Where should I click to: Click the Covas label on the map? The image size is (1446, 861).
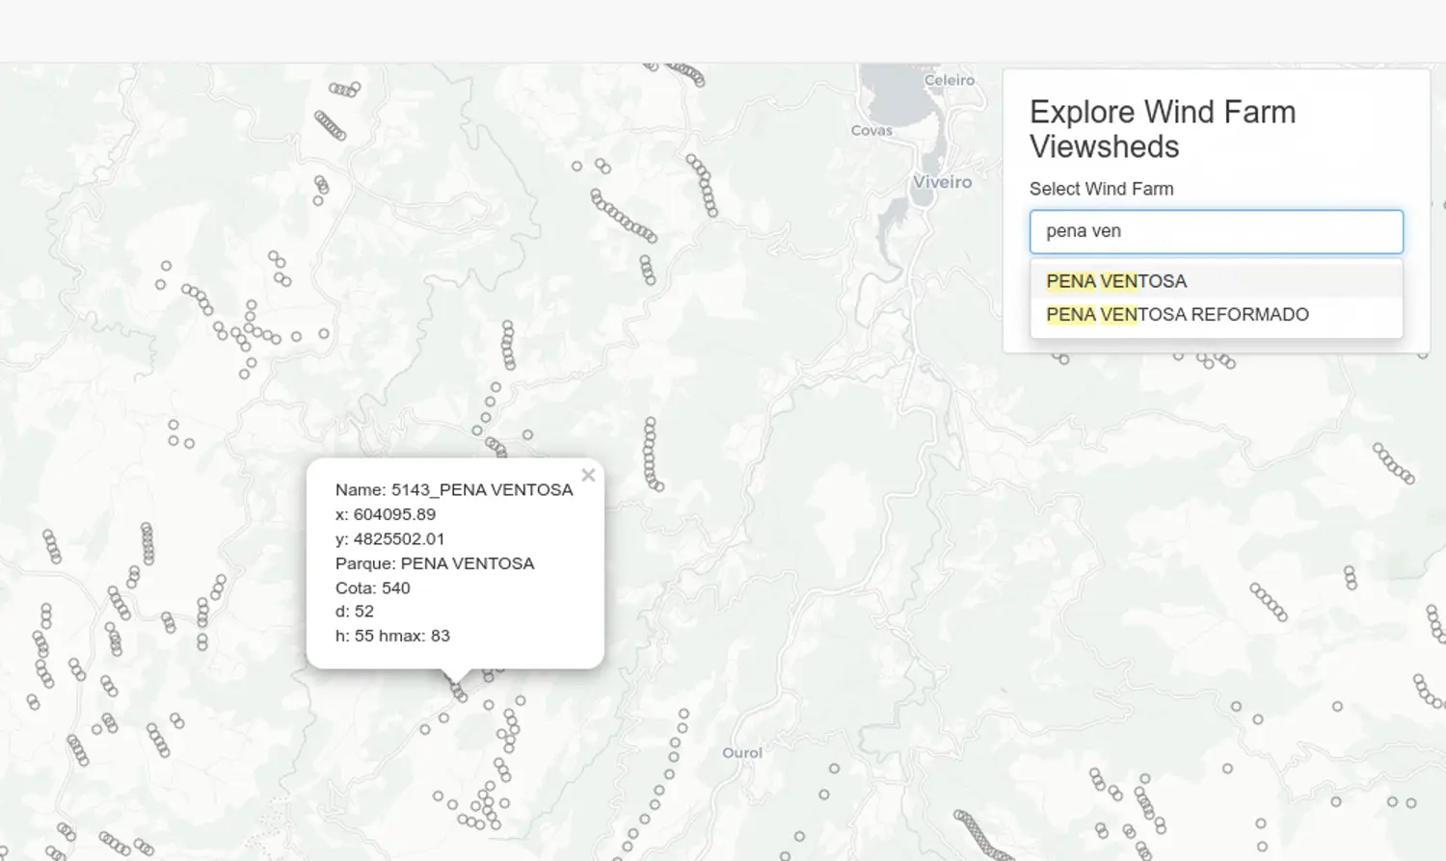tap(871, 131)
